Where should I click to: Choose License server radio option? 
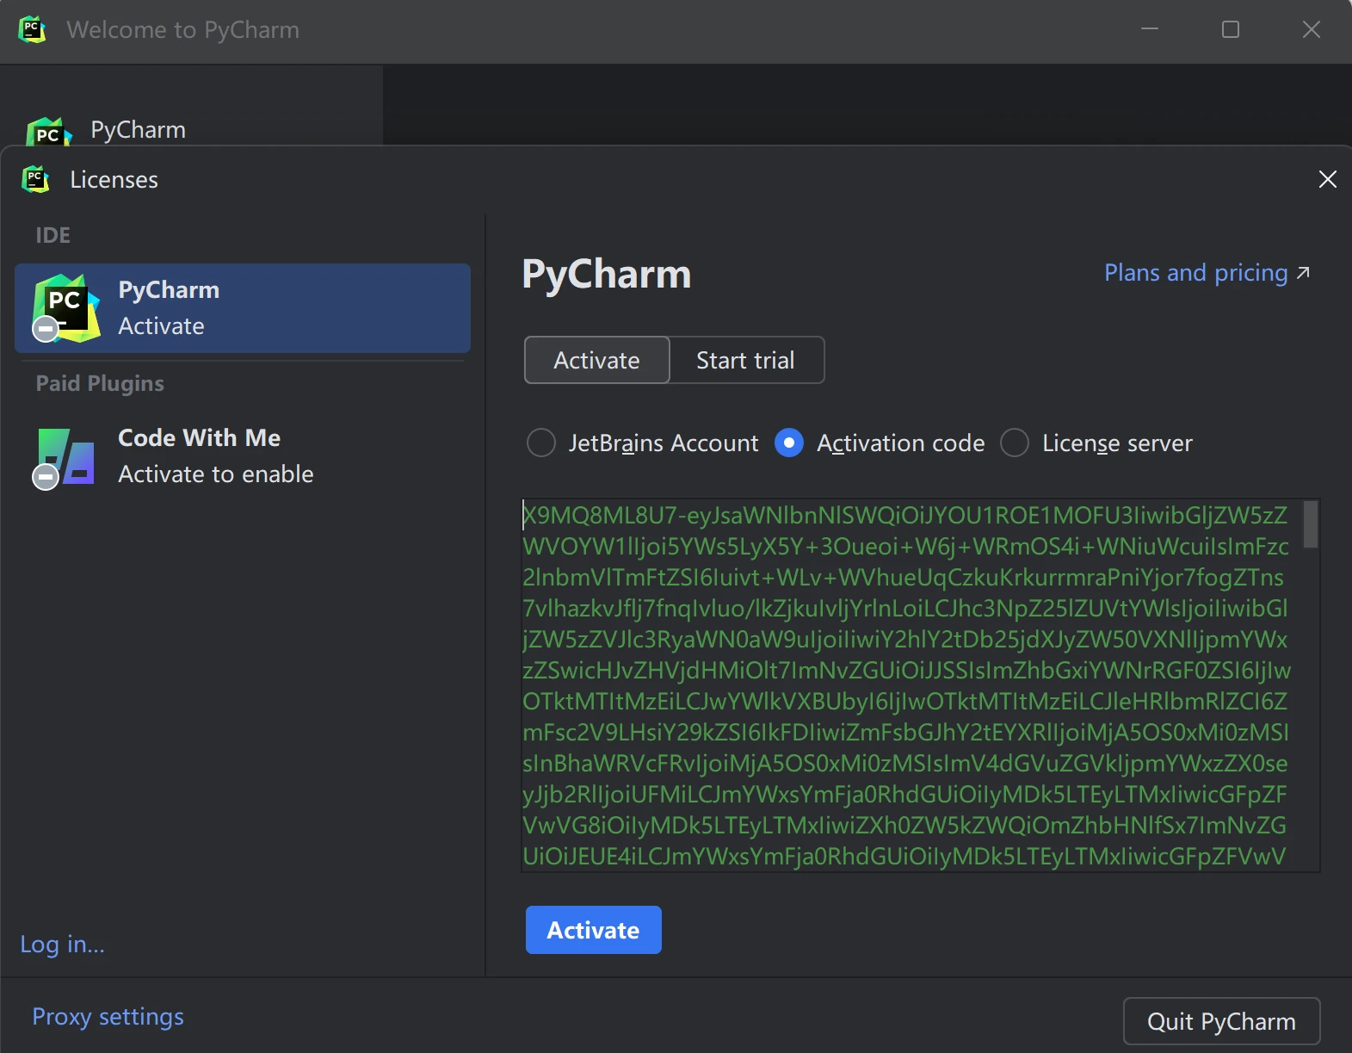coord(1096,443)
